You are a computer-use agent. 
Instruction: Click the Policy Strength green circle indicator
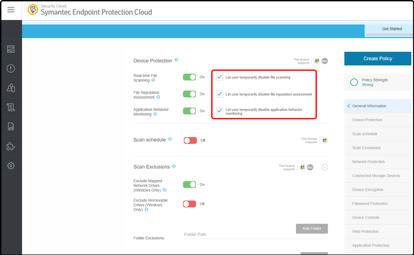pyautogui.click(x=354, y=82)
